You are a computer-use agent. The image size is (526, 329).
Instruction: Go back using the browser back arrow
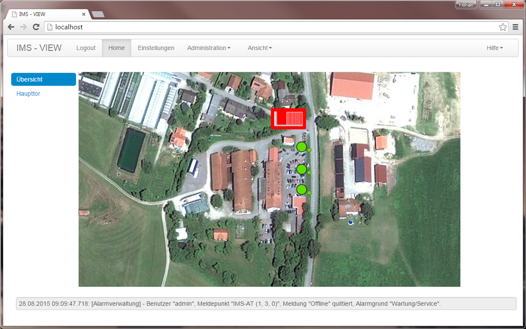pyautogui.click(x=11, y=27)
